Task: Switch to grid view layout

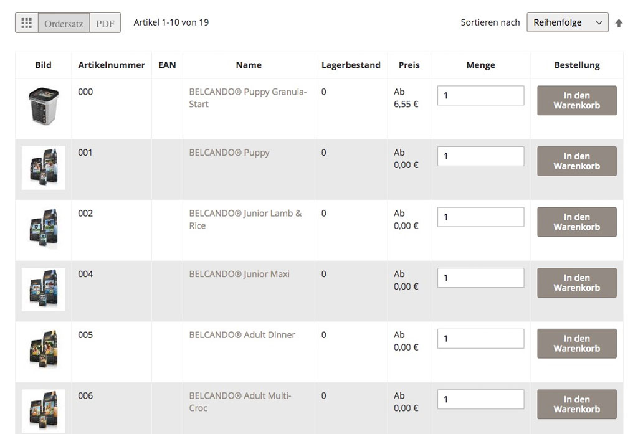Action: tap(26, 22)
